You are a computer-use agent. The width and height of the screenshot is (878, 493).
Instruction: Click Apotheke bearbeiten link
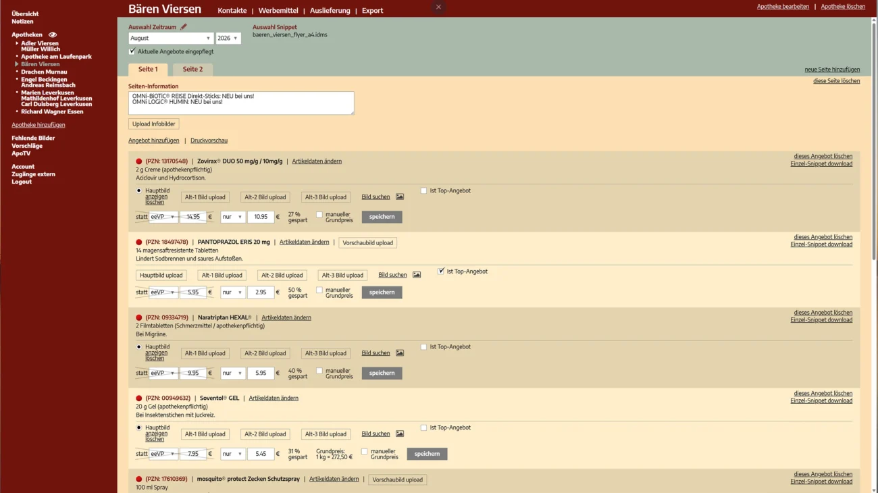(x=783, y=7)
